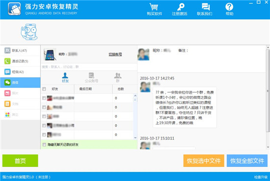
Task: Select the 微信 sidebar entry
Action: point(20,82)
